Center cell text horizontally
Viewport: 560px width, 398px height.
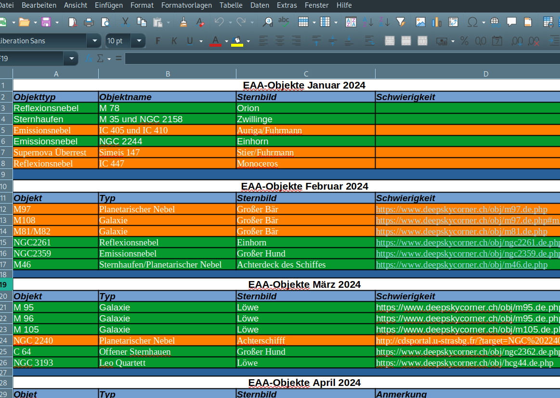pyautogui.click(x=280, y=41)
